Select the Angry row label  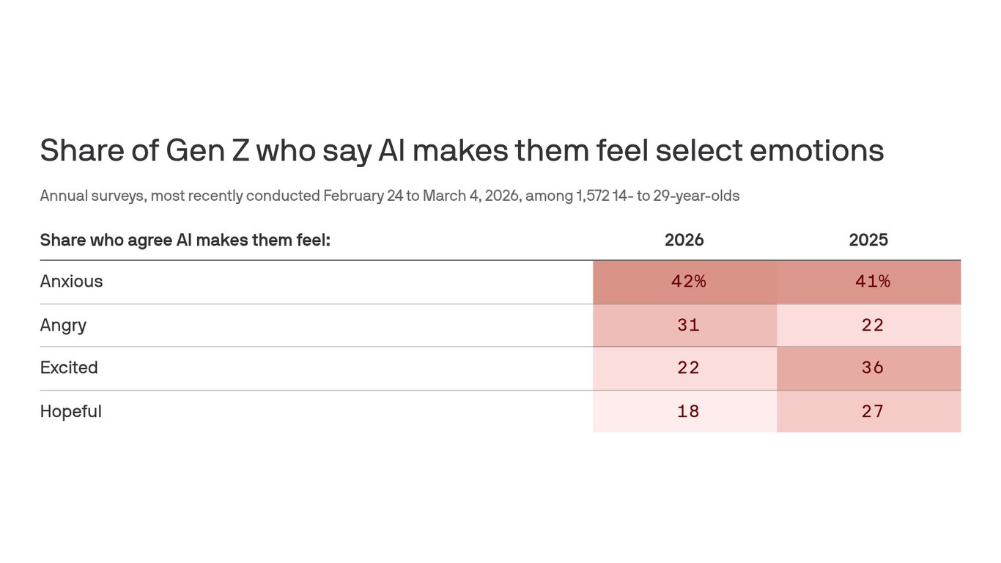pyautogui.click(x=63, y=325)
